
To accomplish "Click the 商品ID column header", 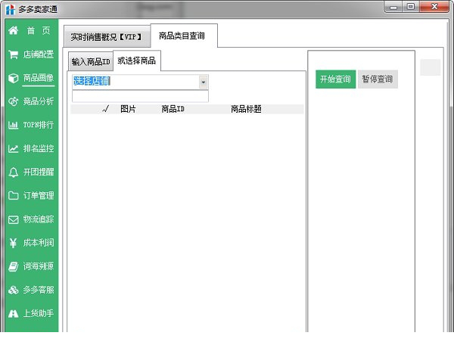I will tap(173, 109).
